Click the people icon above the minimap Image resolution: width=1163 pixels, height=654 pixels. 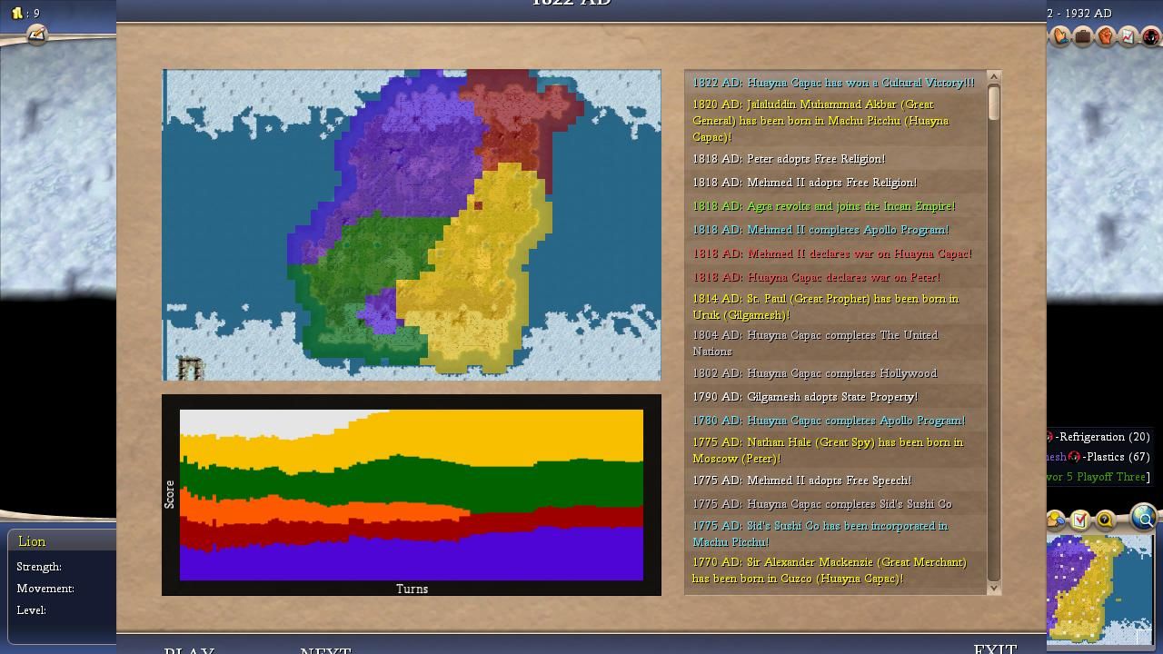tap(1057, 520)
